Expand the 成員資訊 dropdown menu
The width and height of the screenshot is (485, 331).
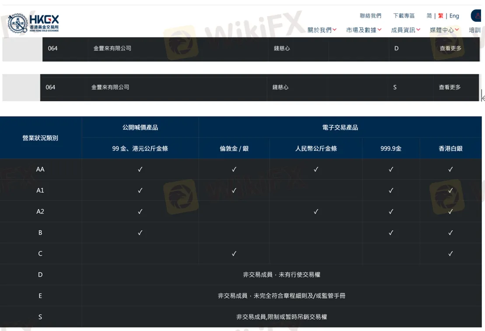coord(405,30)
